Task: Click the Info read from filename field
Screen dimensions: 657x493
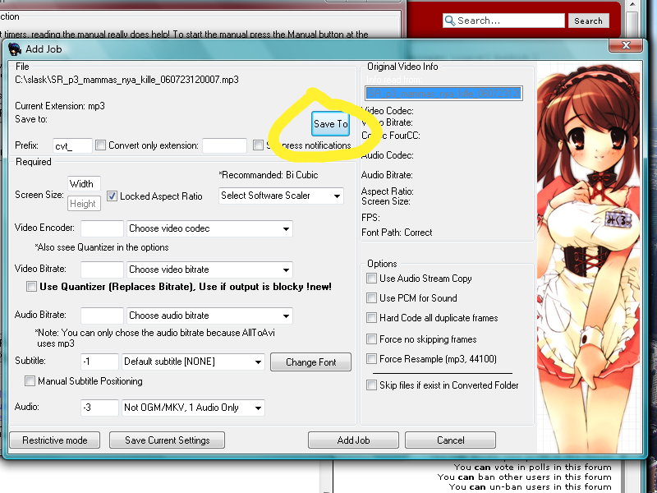Action: click(443, 94)
